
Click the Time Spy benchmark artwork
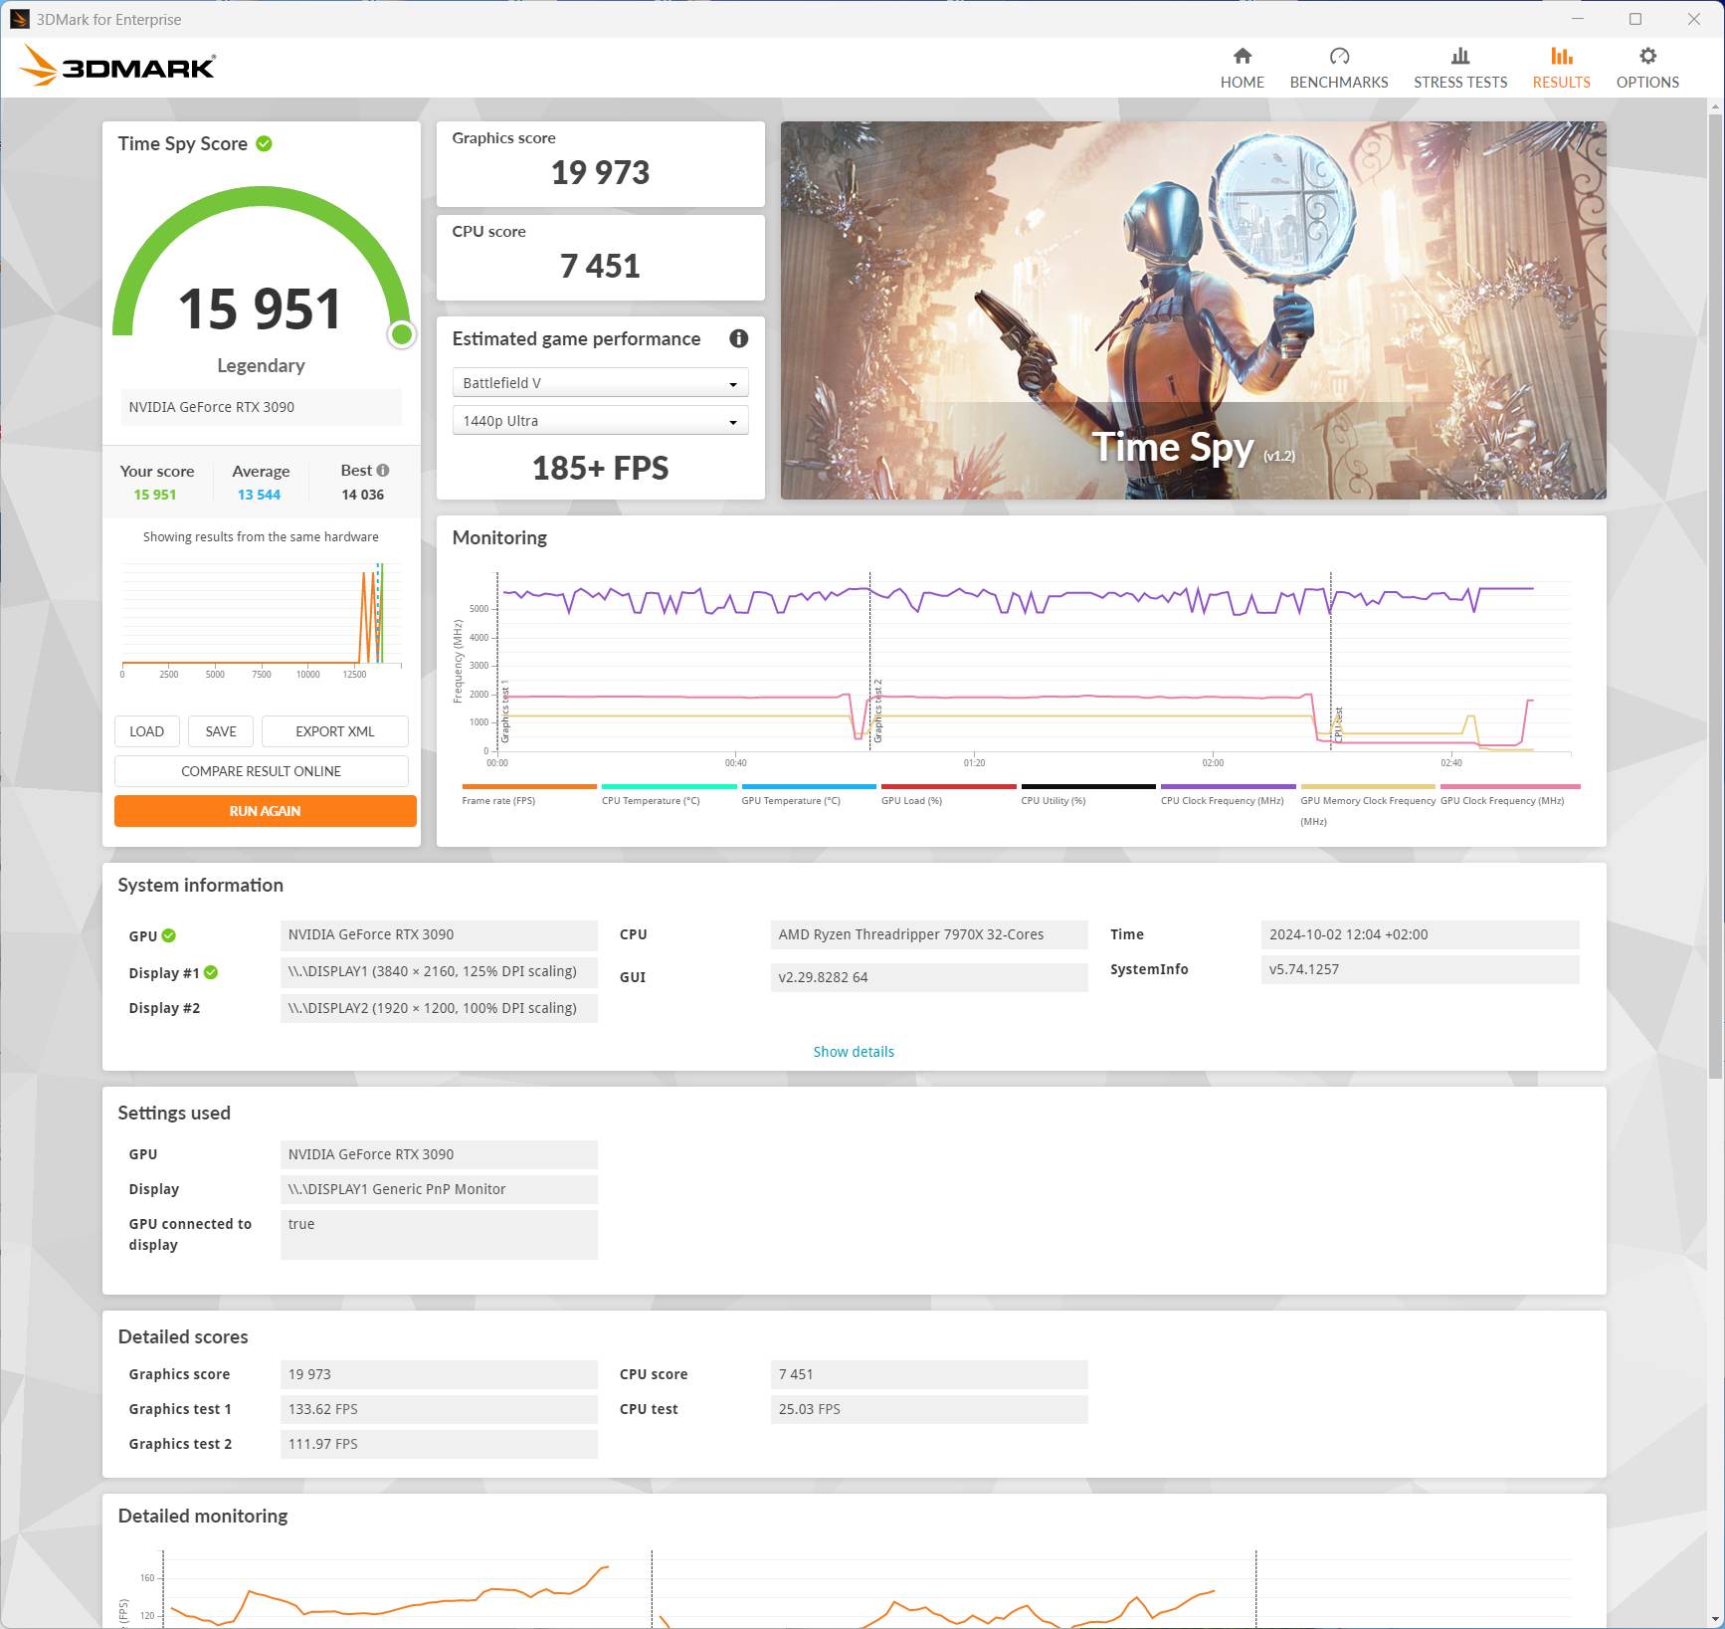[x=1193, y=310]
